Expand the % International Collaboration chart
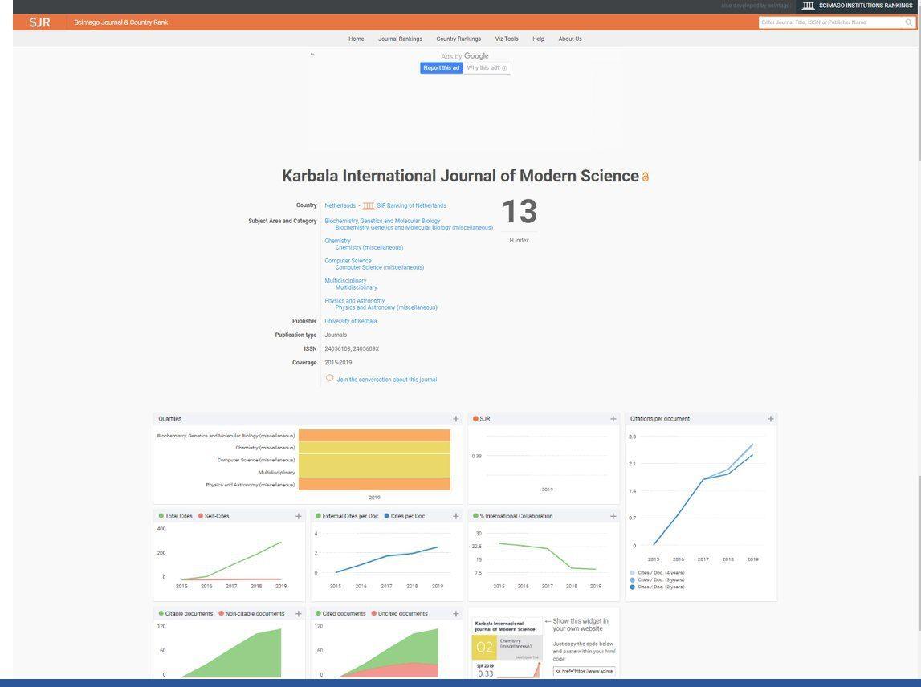Image resolution: width=921 pixels, height=687 pixels. [613, 516]
